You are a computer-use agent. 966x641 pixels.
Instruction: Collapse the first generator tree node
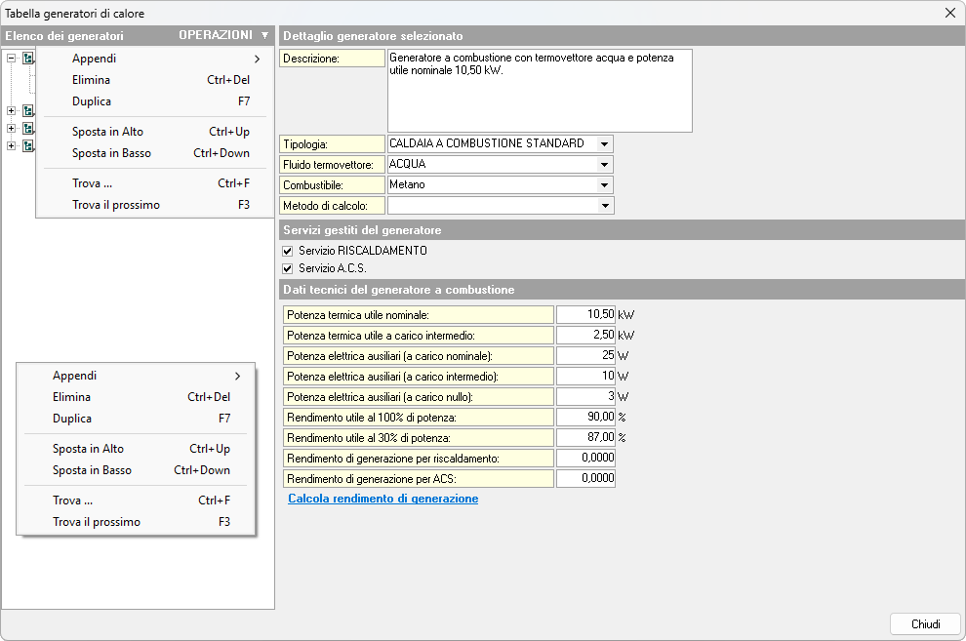point(11,59)
